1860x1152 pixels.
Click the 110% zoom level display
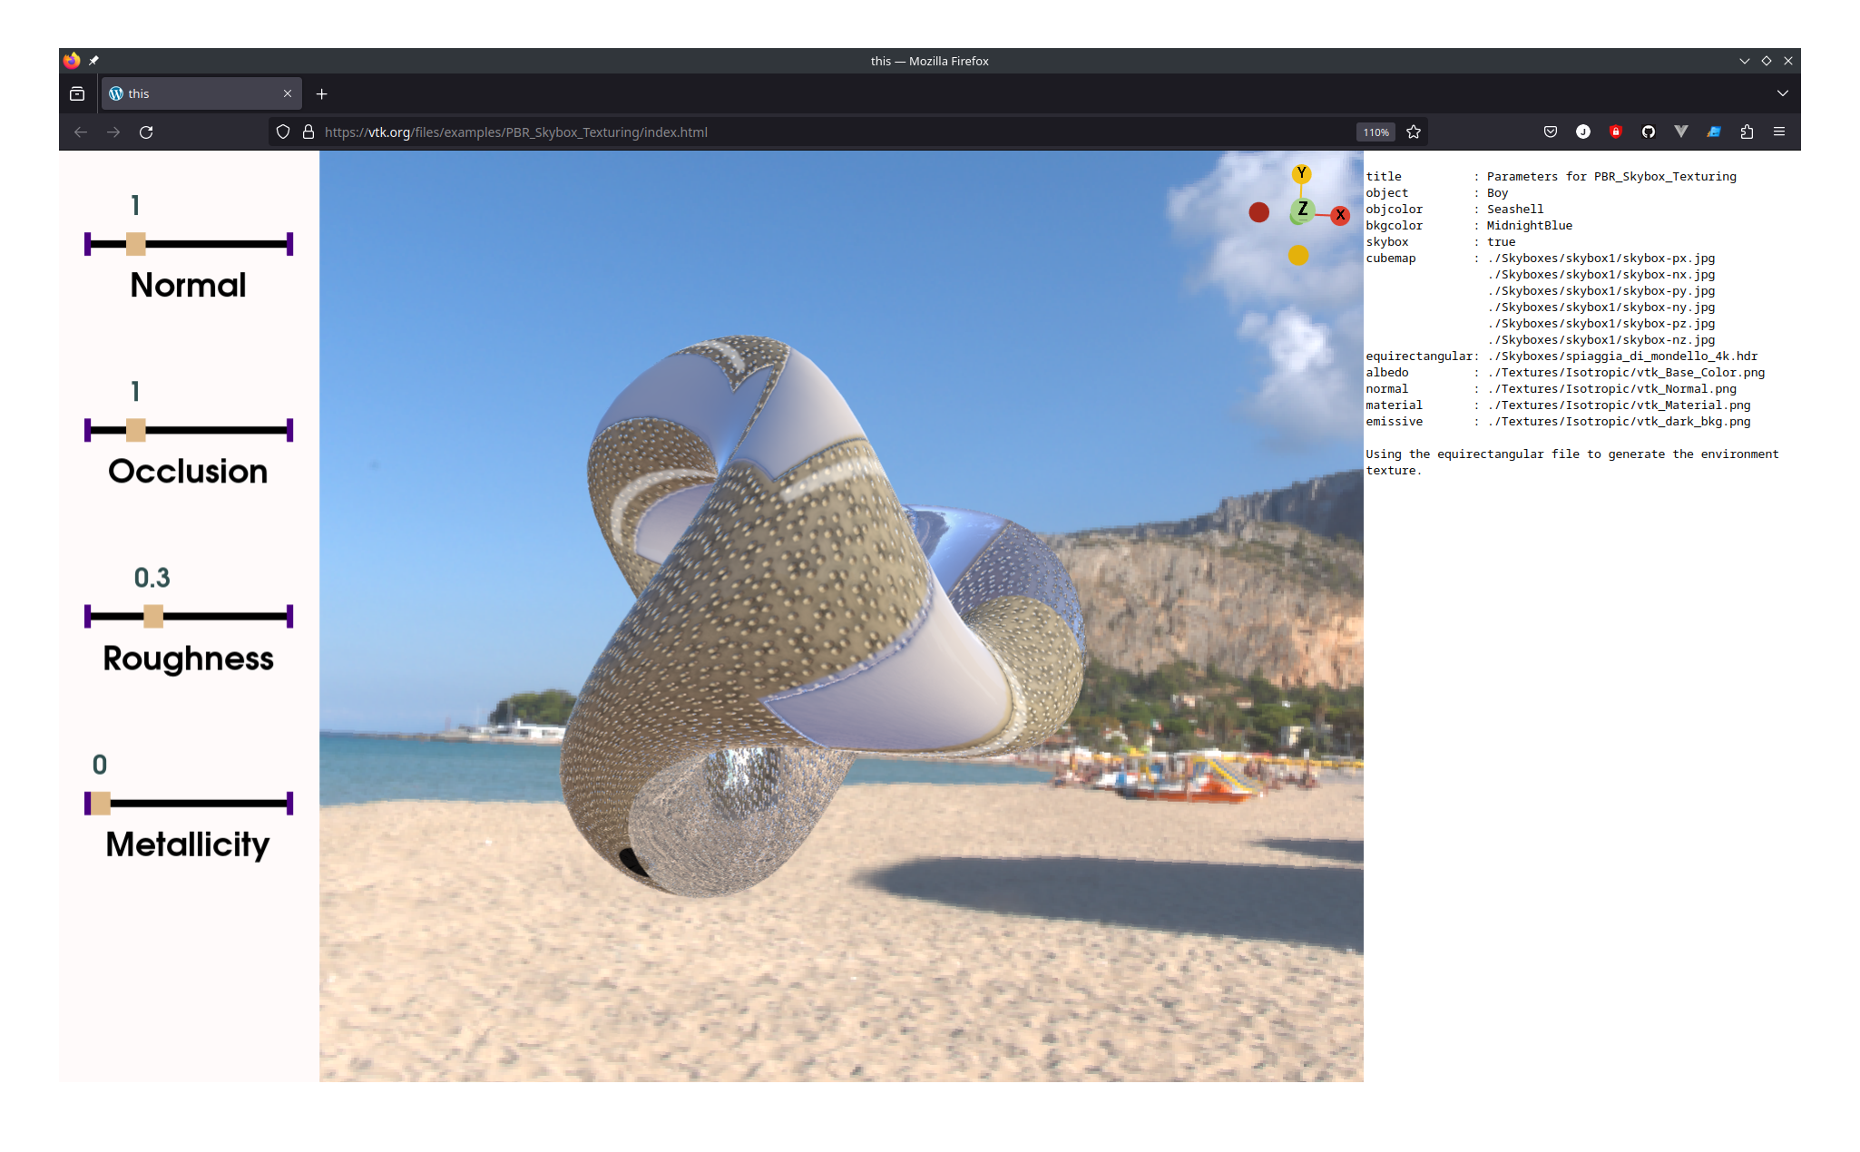(x=1376, y=132)
